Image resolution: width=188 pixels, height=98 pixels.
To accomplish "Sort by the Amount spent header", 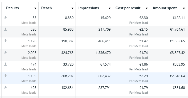I will 165,8.
